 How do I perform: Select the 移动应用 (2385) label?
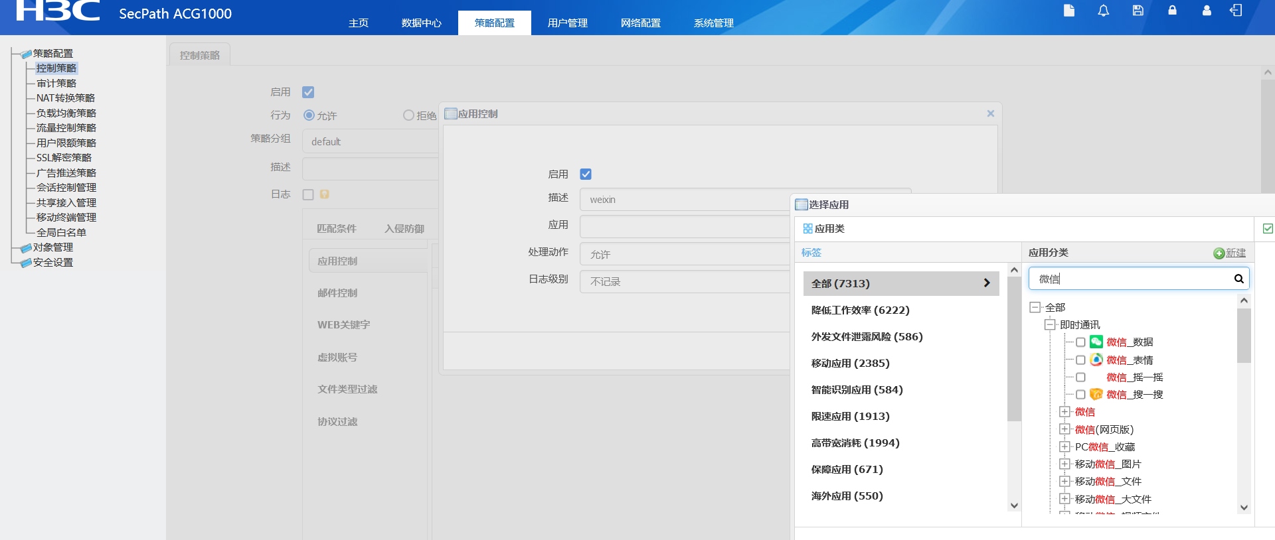[x=850, y=363]
